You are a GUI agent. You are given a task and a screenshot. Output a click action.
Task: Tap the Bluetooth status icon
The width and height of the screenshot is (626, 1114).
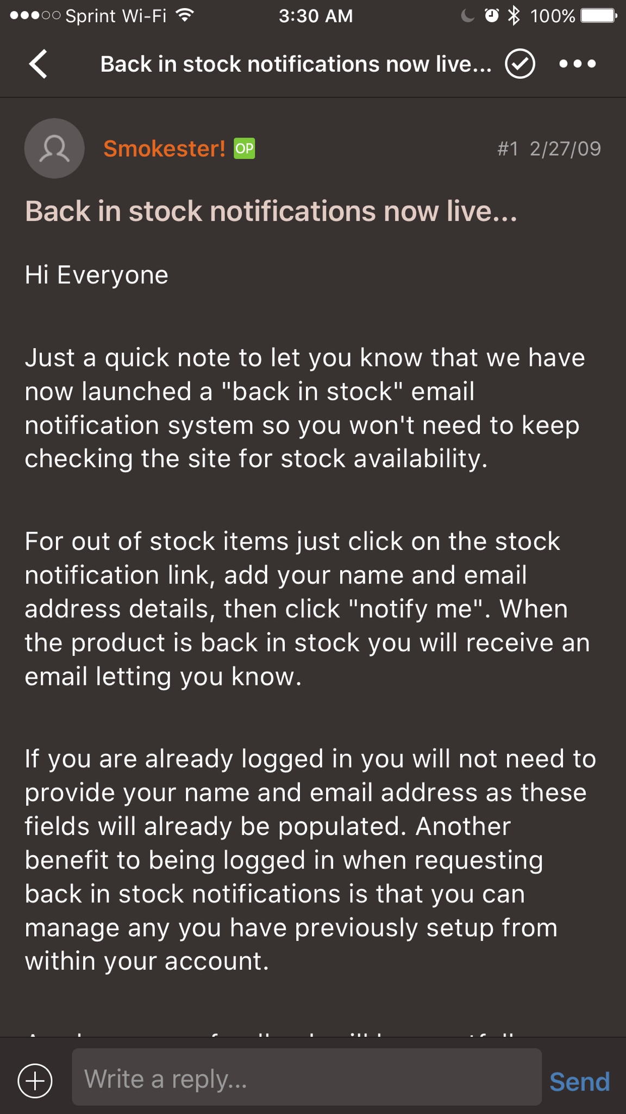[514, 15]
